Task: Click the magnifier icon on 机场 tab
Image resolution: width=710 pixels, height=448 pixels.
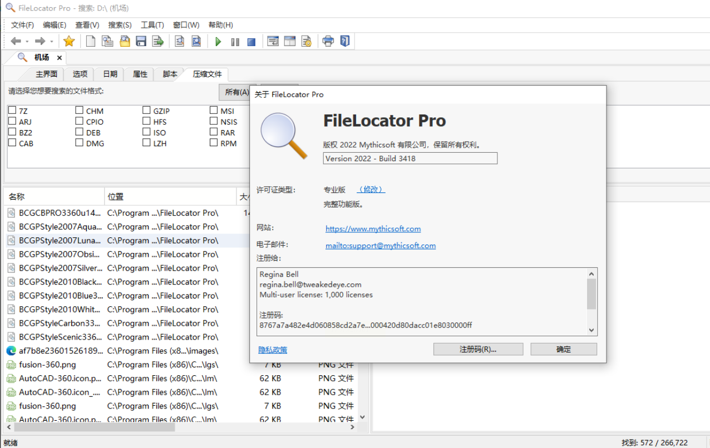Action: [22, 57]
